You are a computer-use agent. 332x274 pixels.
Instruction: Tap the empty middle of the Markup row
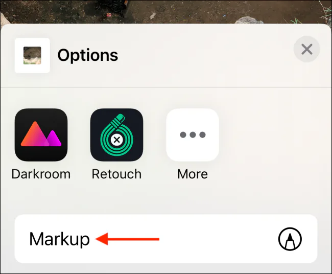click(212, 239)
